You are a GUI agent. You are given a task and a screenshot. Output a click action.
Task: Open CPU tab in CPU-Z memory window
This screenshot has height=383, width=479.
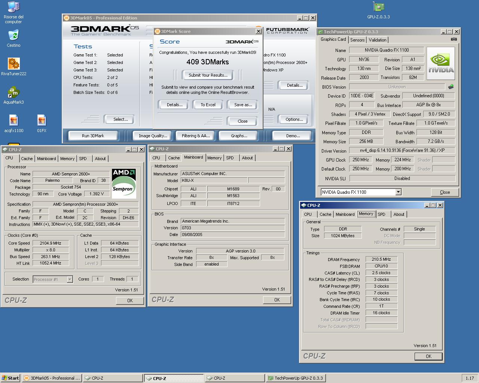point(308,214)
